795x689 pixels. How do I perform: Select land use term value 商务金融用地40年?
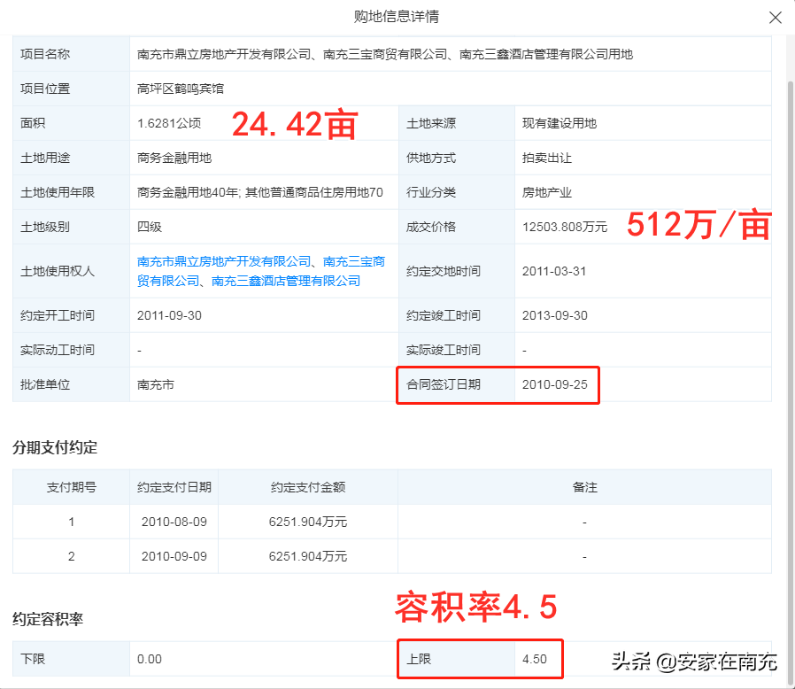coord(260,192)
